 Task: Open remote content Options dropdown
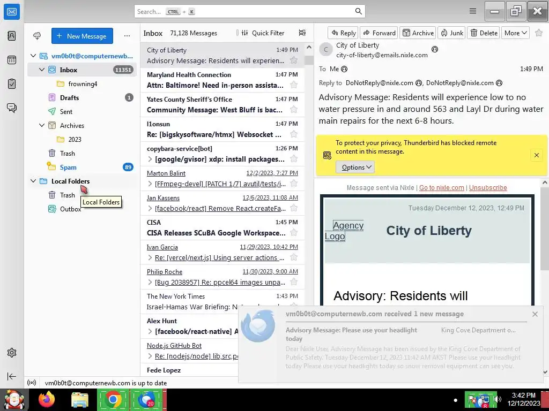(x=355, y=167)
